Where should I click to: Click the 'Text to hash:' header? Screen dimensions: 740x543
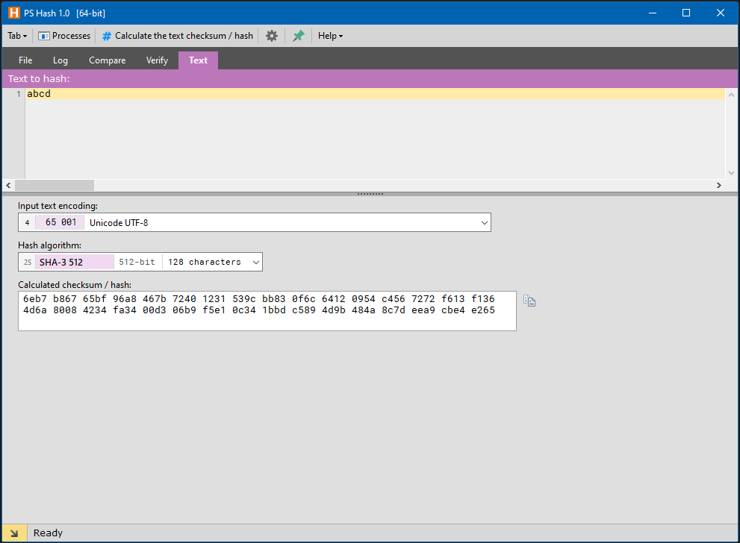click(39, 79)
